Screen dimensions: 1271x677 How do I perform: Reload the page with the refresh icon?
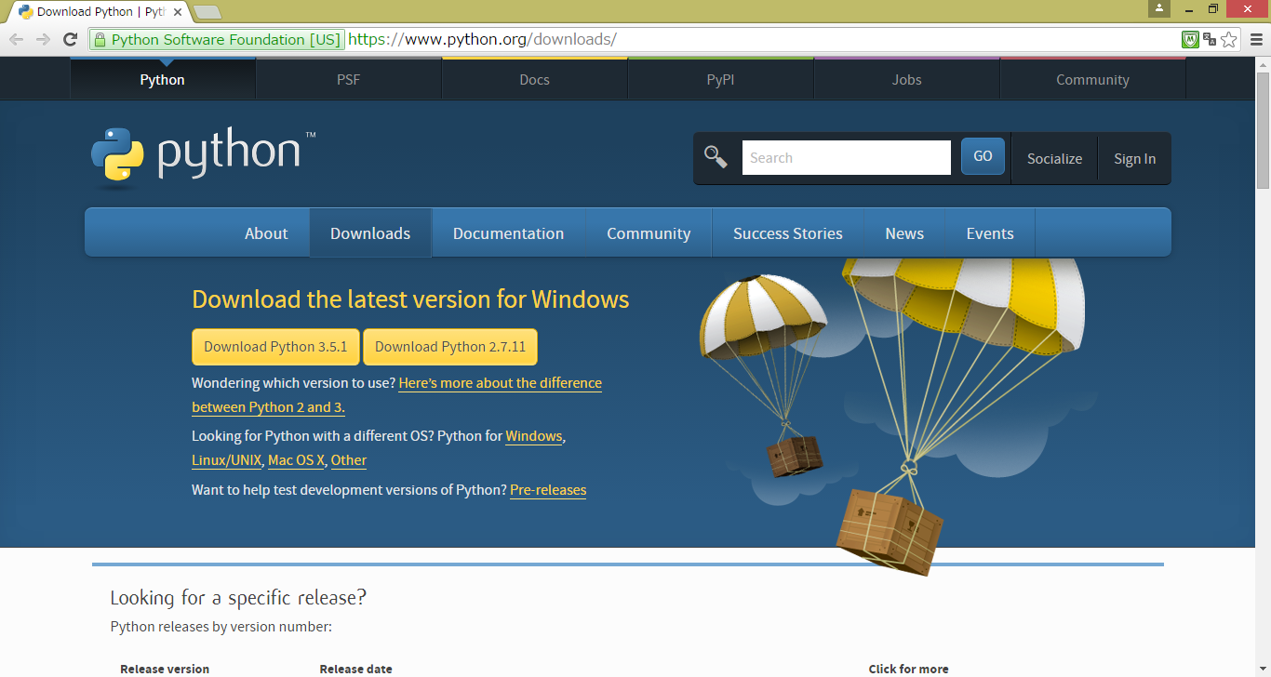70,39
